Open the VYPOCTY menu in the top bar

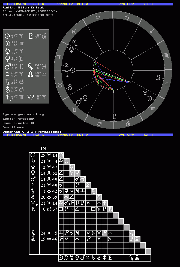point(65,4)
